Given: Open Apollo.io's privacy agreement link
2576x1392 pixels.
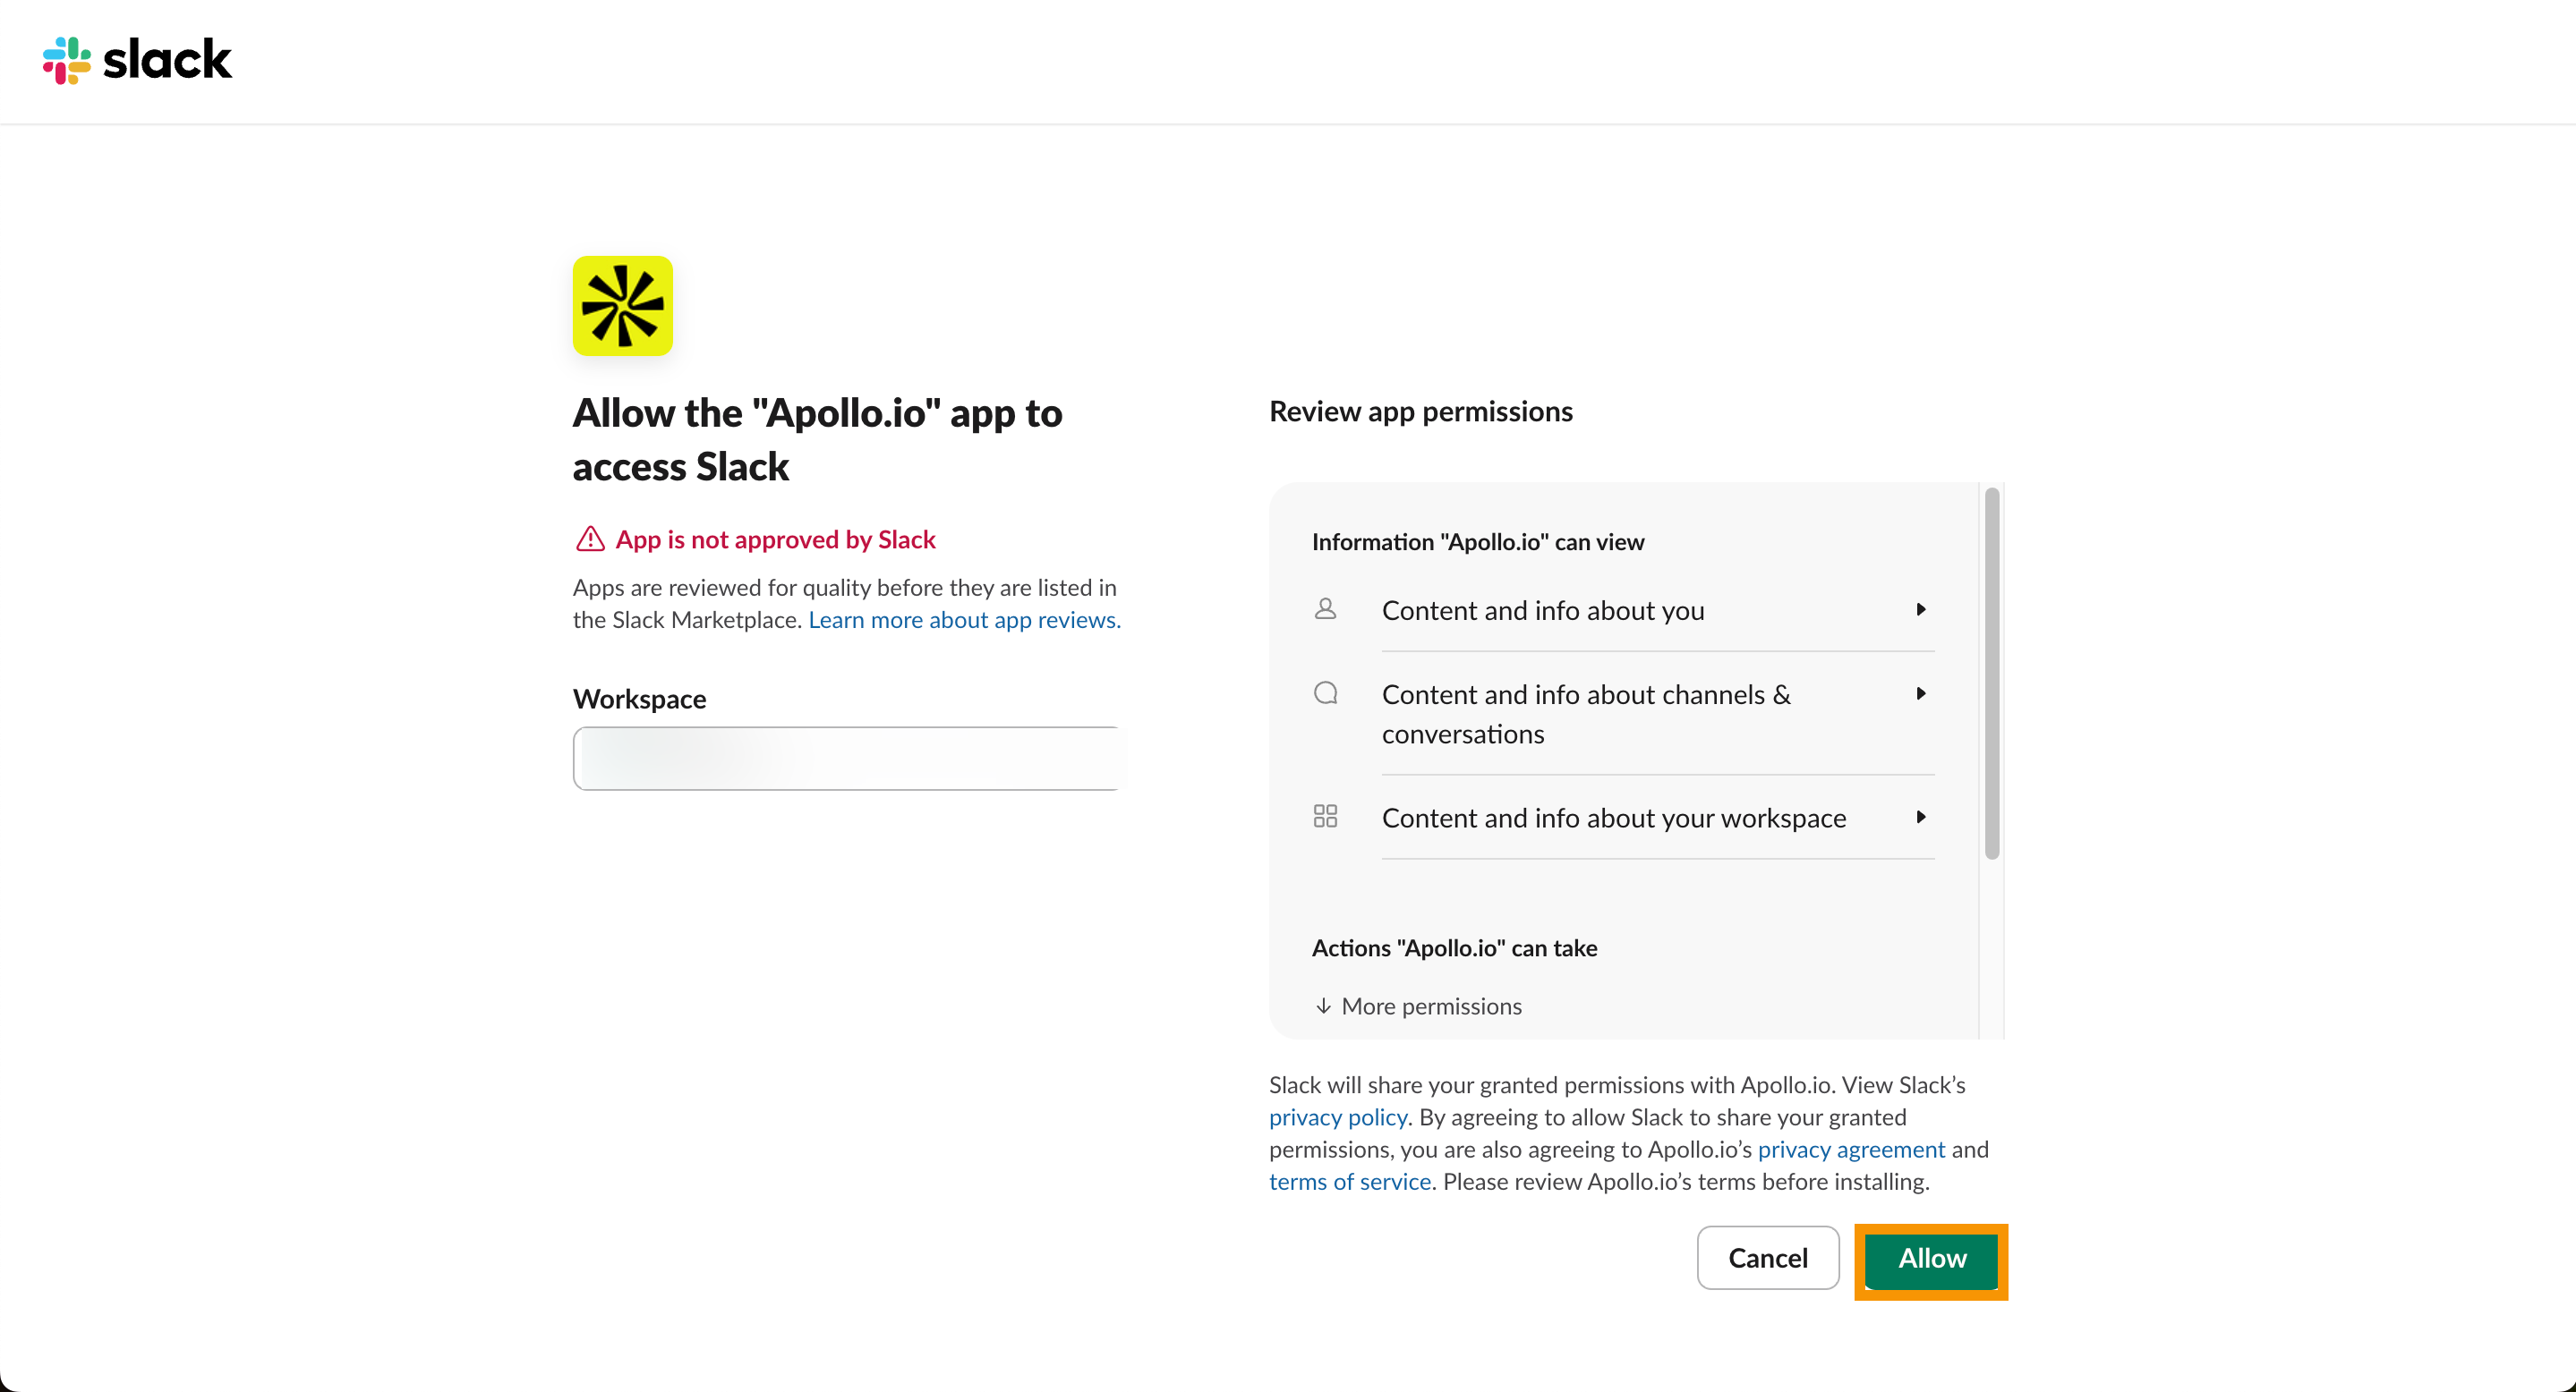Looking at the screenshot, I should (1851, 1150).
